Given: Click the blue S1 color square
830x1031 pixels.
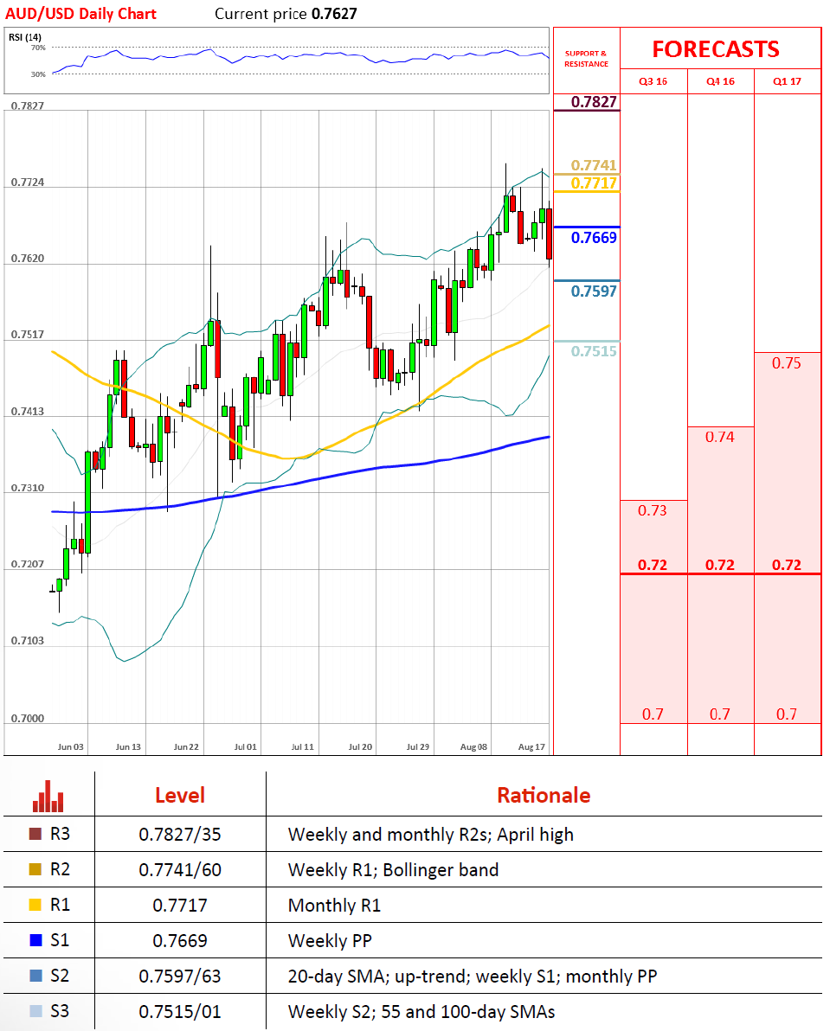Looking at the screenshot, I should click(x=35, y=941).
